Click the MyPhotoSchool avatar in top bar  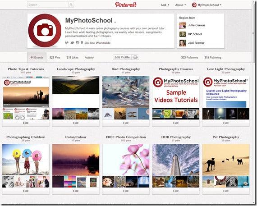194,5
